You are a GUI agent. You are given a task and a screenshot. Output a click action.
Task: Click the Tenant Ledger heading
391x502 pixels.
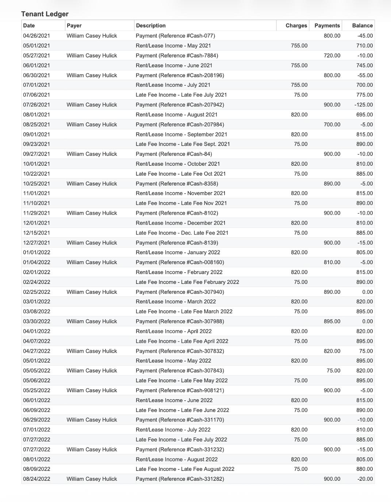click(45, 14)
